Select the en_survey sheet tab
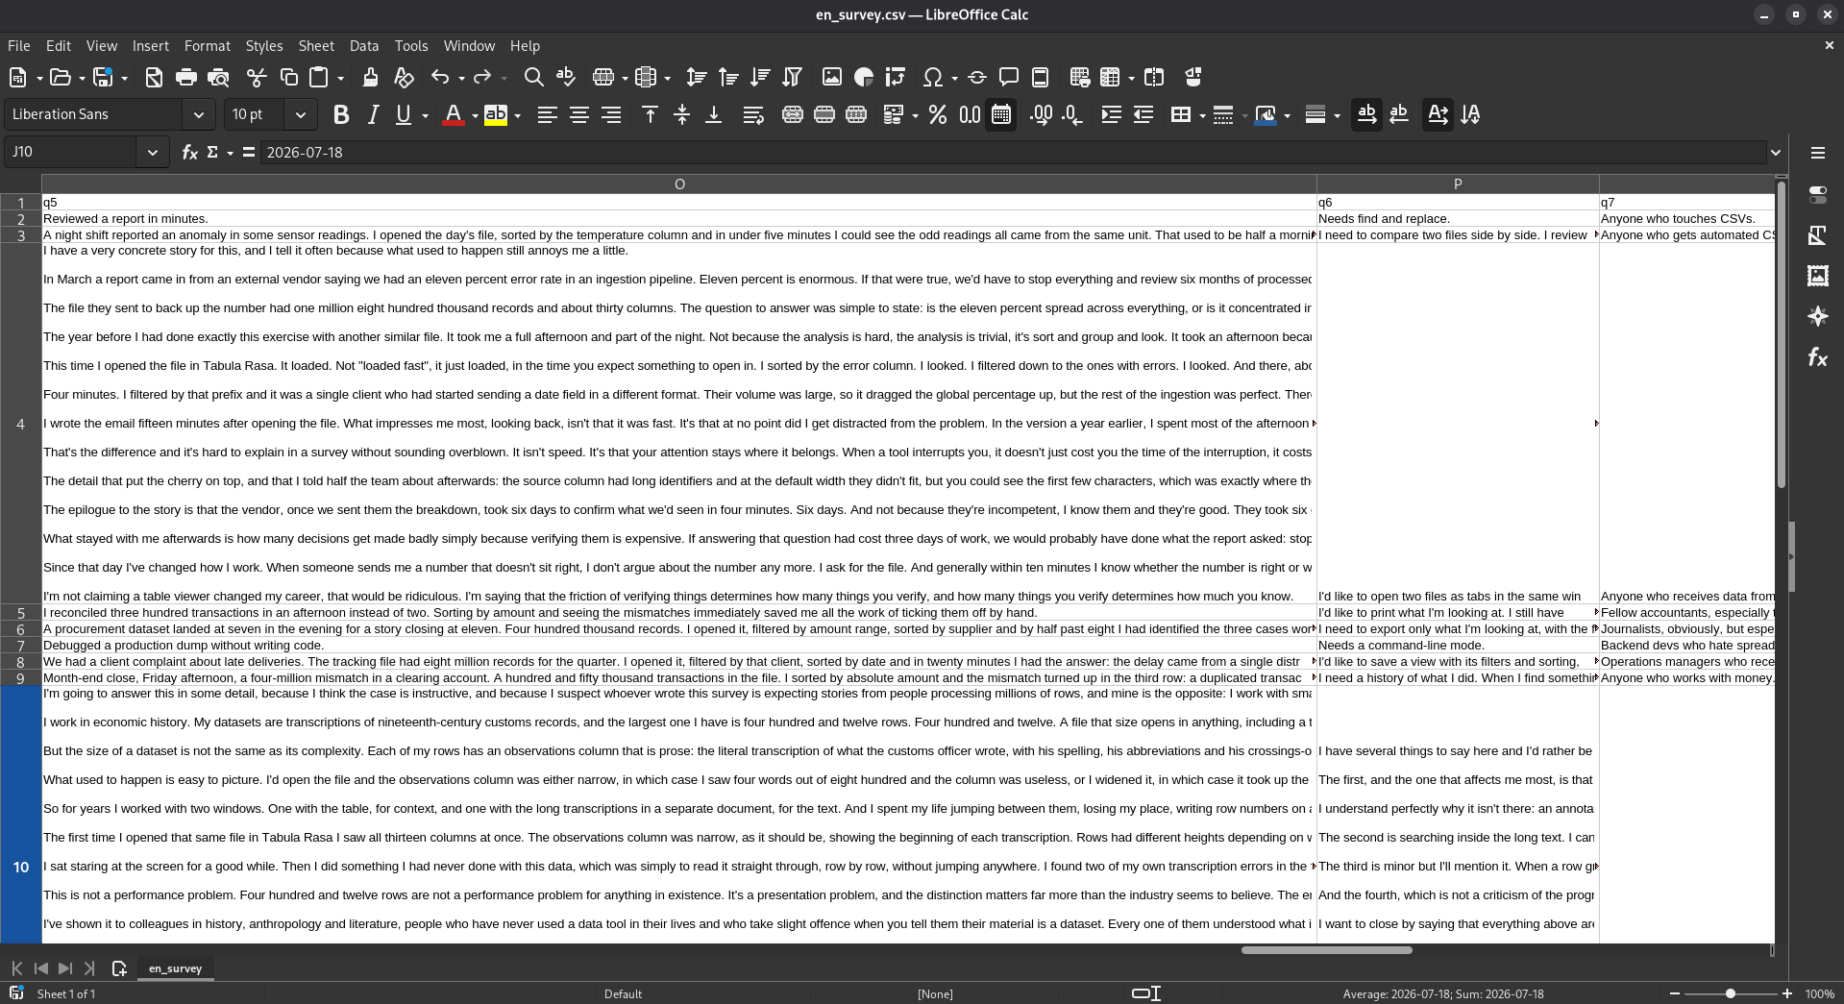Image resolution: width=1844 pixels, height=1004 pixels. [x=175, y=968]
